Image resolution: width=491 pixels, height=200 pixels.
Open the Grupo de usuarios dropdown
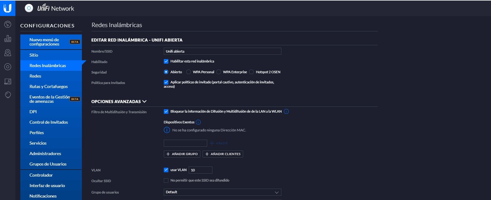point(222,192)
